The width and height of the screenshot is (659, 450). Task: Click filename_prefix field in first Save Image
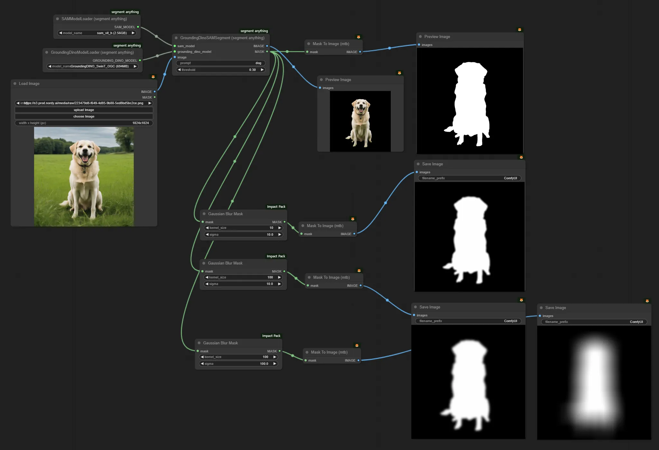coord(469,178)
